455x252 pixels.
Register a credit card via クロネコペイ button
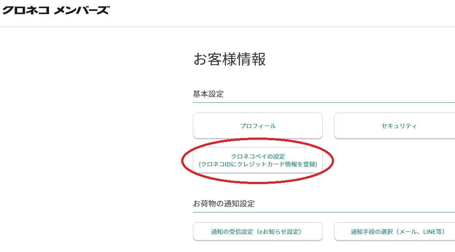(x=257, y=160)
